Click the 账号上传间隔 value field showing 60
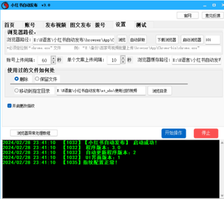The height and width of the screenshot is (199, 224). pos(44,60)
